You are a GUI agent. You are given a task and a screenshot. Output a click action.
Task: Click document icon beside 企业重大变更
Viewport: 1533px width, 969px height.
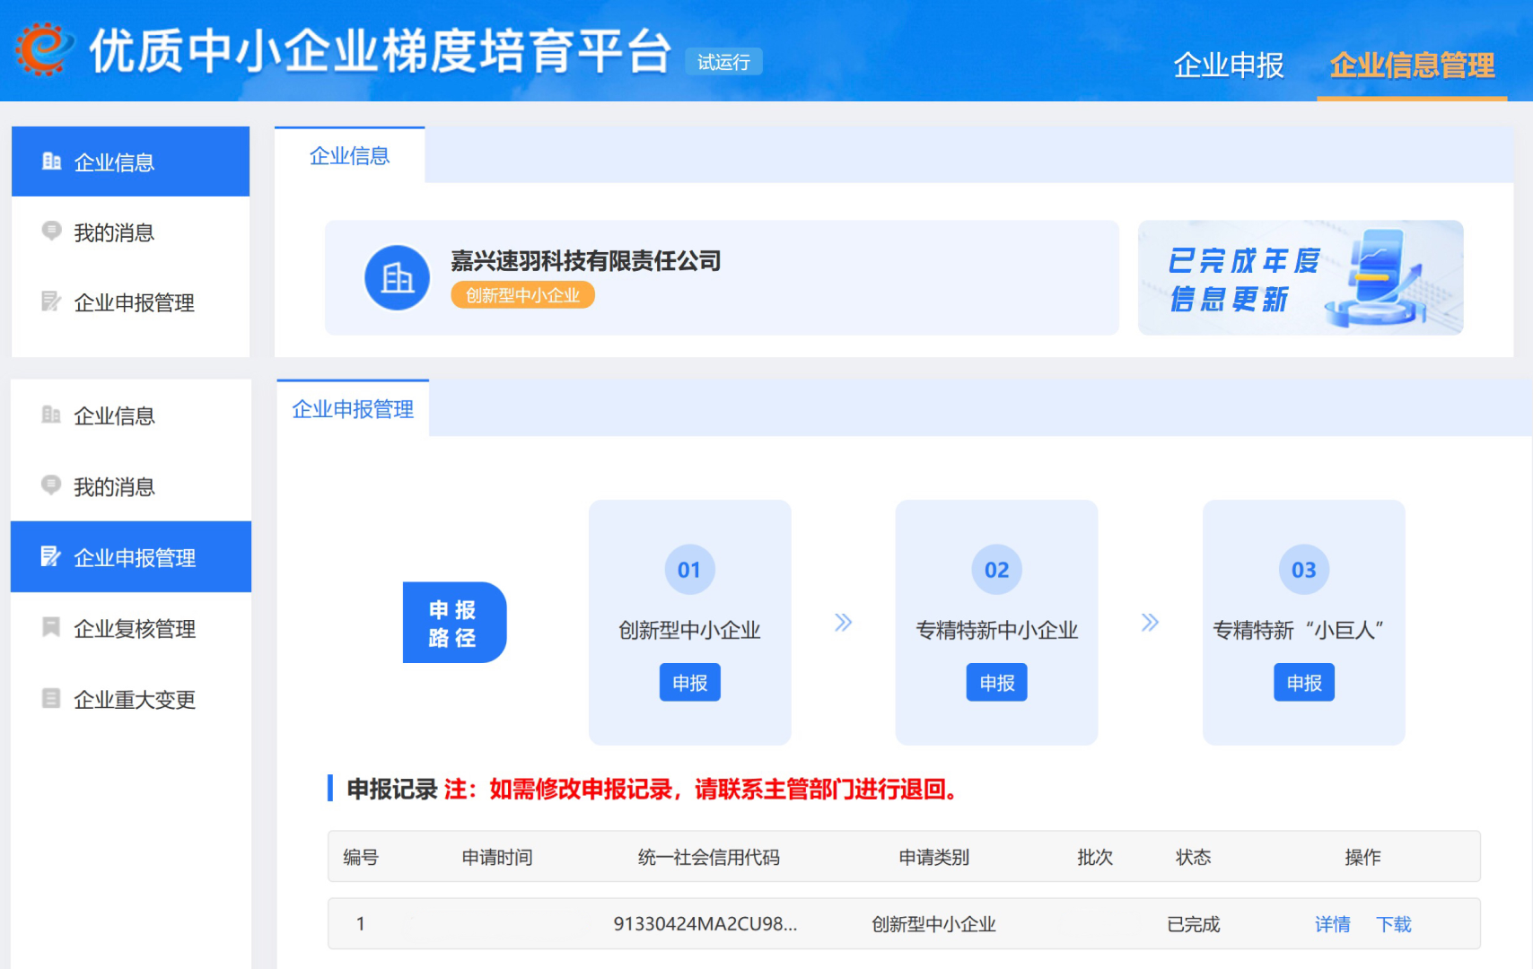click(51, 698)
